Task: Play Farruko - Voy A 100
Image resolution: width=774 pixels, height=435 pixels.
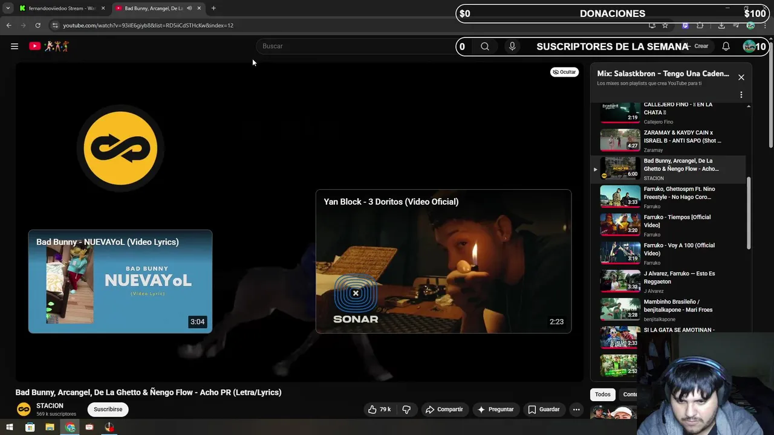Action: coord(669,254)
